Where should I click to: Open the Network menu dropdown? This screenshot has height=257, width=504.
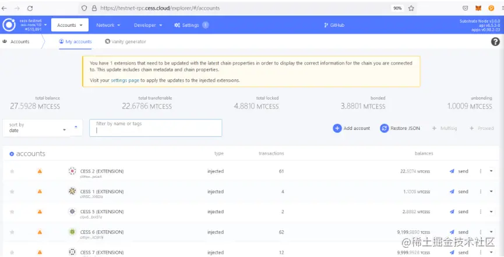tap(108, 25)
